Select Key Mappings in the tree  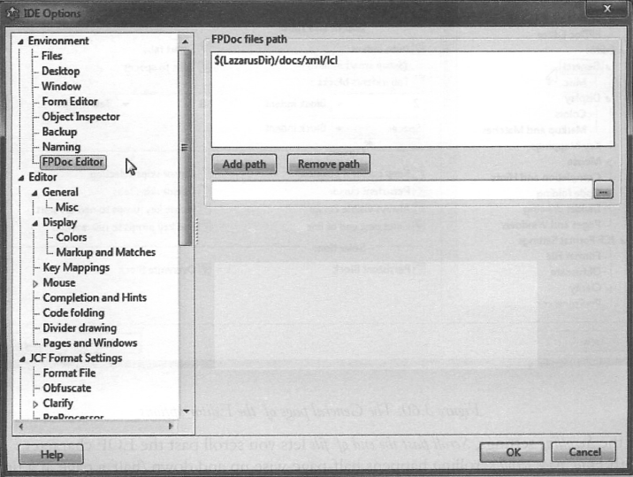click(x=76, y=267)
